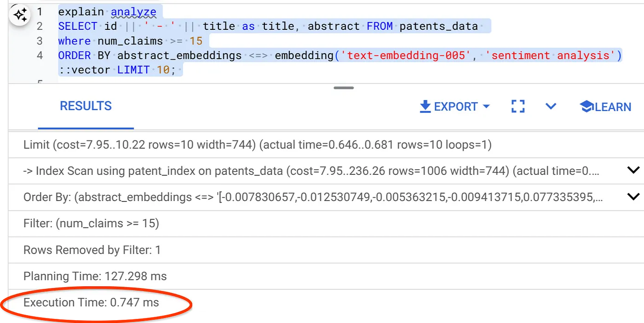Toggle fullscreen view for results panel
The width and height of the screenshot is (644, 323).
518,107
